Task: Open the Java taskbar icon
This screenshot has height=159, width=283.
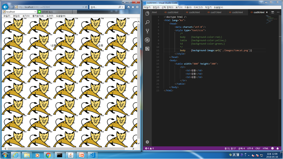Action: (x=71, y=155)
